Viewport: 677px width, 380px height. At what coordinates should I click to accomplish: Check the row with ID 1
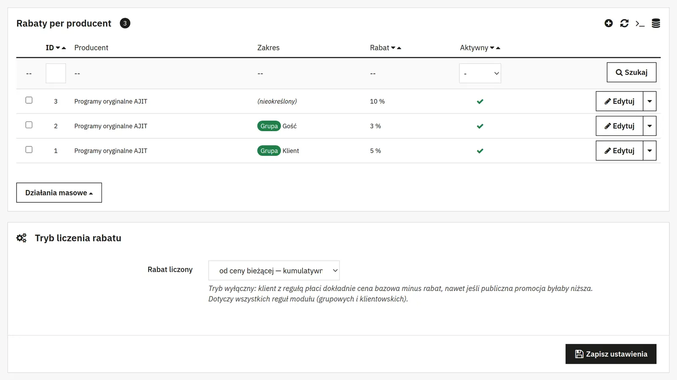coord(29,149)
